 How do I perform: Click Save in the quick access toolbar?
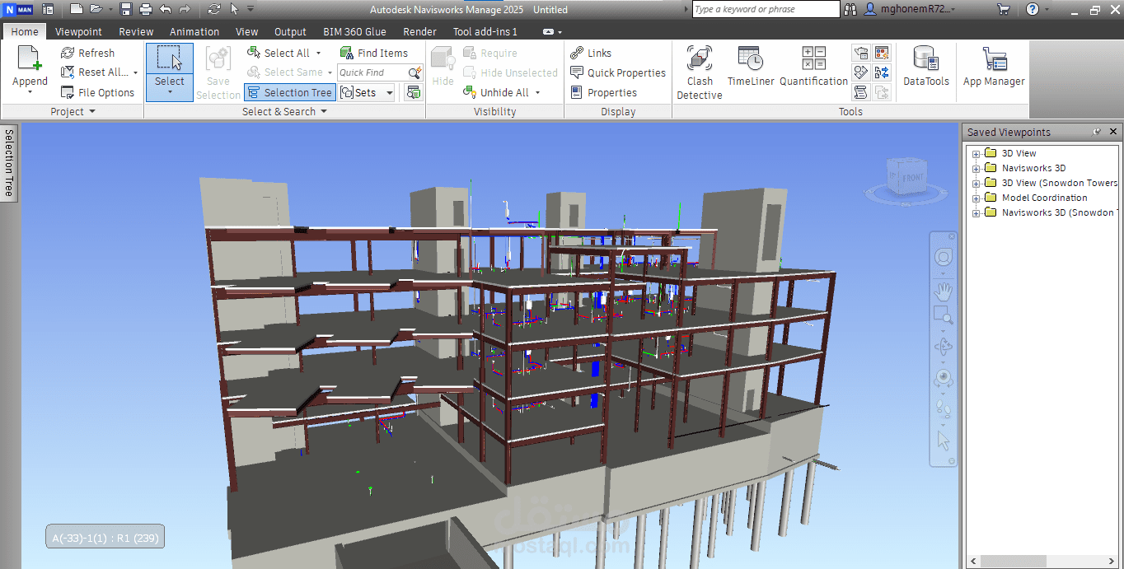pyautogui.click(x=126, y=9)
